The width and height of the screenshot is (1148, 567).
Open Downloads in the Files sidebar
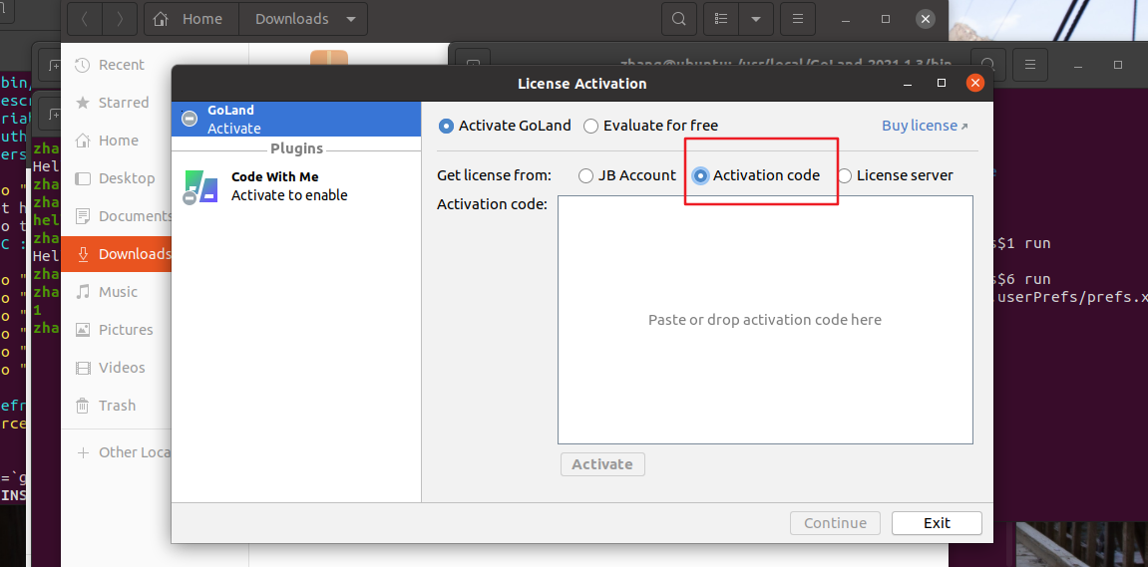[x=117, y=254]
